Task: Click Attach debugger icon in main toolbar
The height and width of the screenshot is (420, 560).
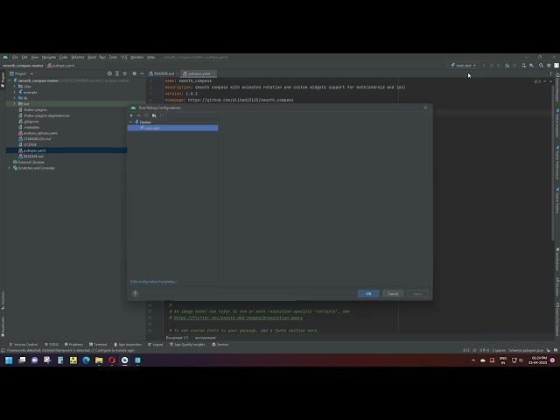Action: (x=507, y=66)
